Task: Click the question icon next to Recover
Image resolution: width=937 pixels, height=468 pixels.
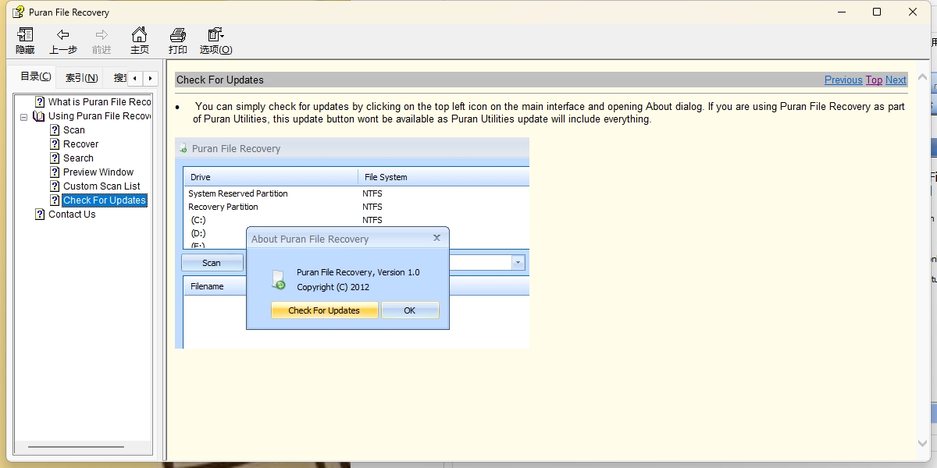Action: [x=55, y=144]
